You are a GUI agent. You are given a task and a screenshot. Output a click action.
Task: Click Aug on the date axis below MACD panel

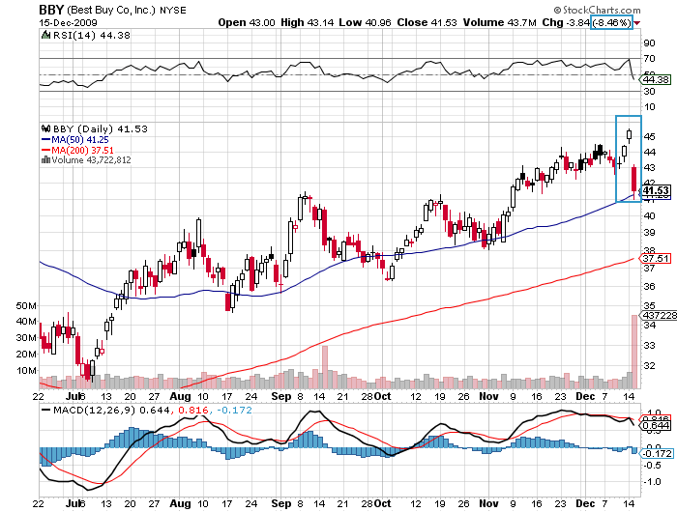(x=180, y=503)
